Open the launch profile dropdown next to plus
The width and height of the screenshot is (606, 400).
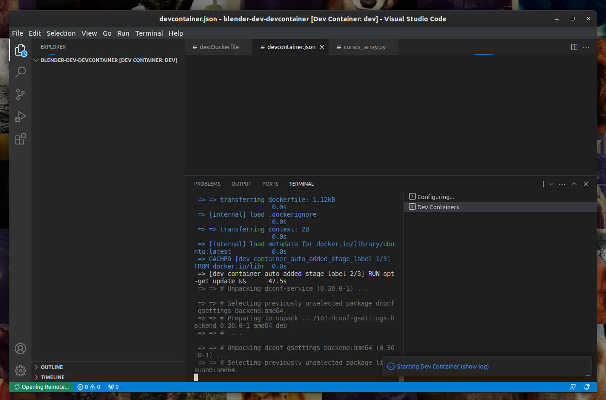(x=551, y=184)
